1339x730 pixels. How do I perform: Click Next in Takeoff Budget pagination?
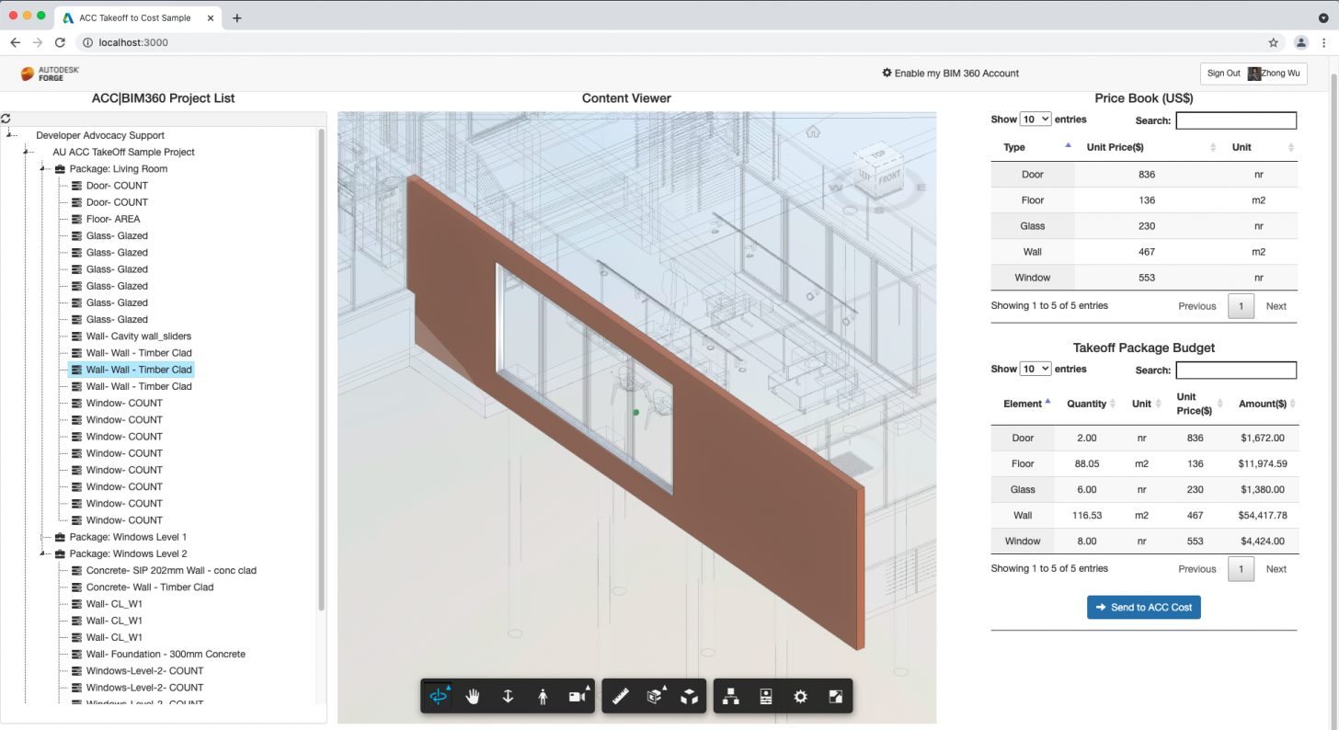tap(1276, 569)
